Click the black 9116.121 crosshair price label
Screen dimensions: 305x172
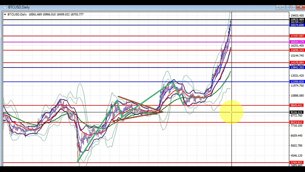coord(296,112)
